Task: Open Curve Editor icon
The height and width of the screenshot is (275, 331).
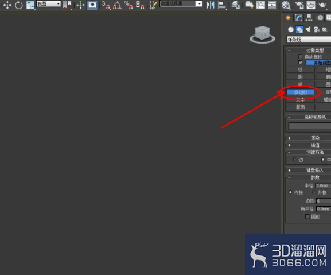Action: [260, 5]
